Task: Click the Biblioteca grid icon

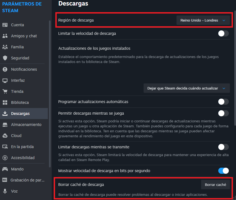Action: [x=5, y=102]
